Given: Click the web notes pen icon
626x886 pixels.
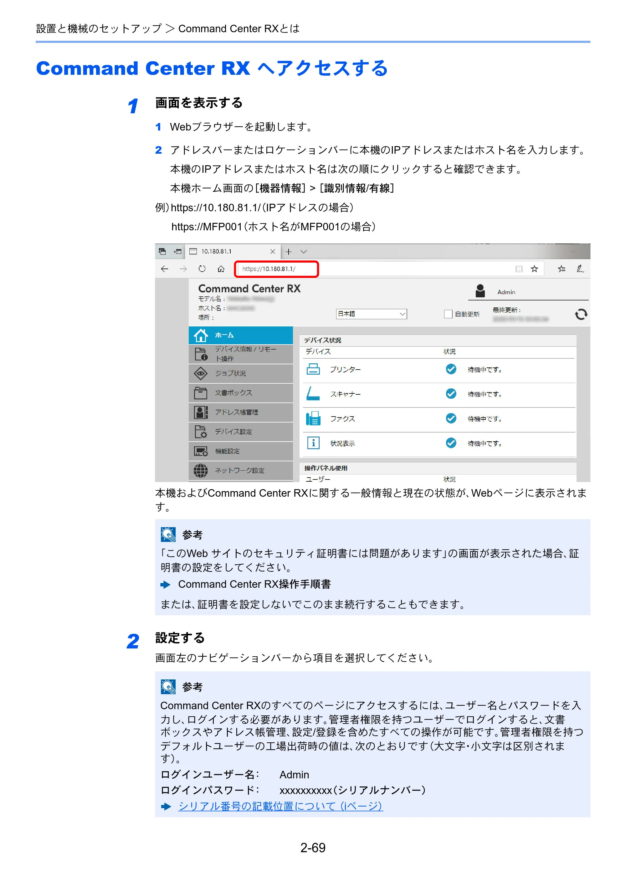Looking at the screenshot, I should pos(580,269).
